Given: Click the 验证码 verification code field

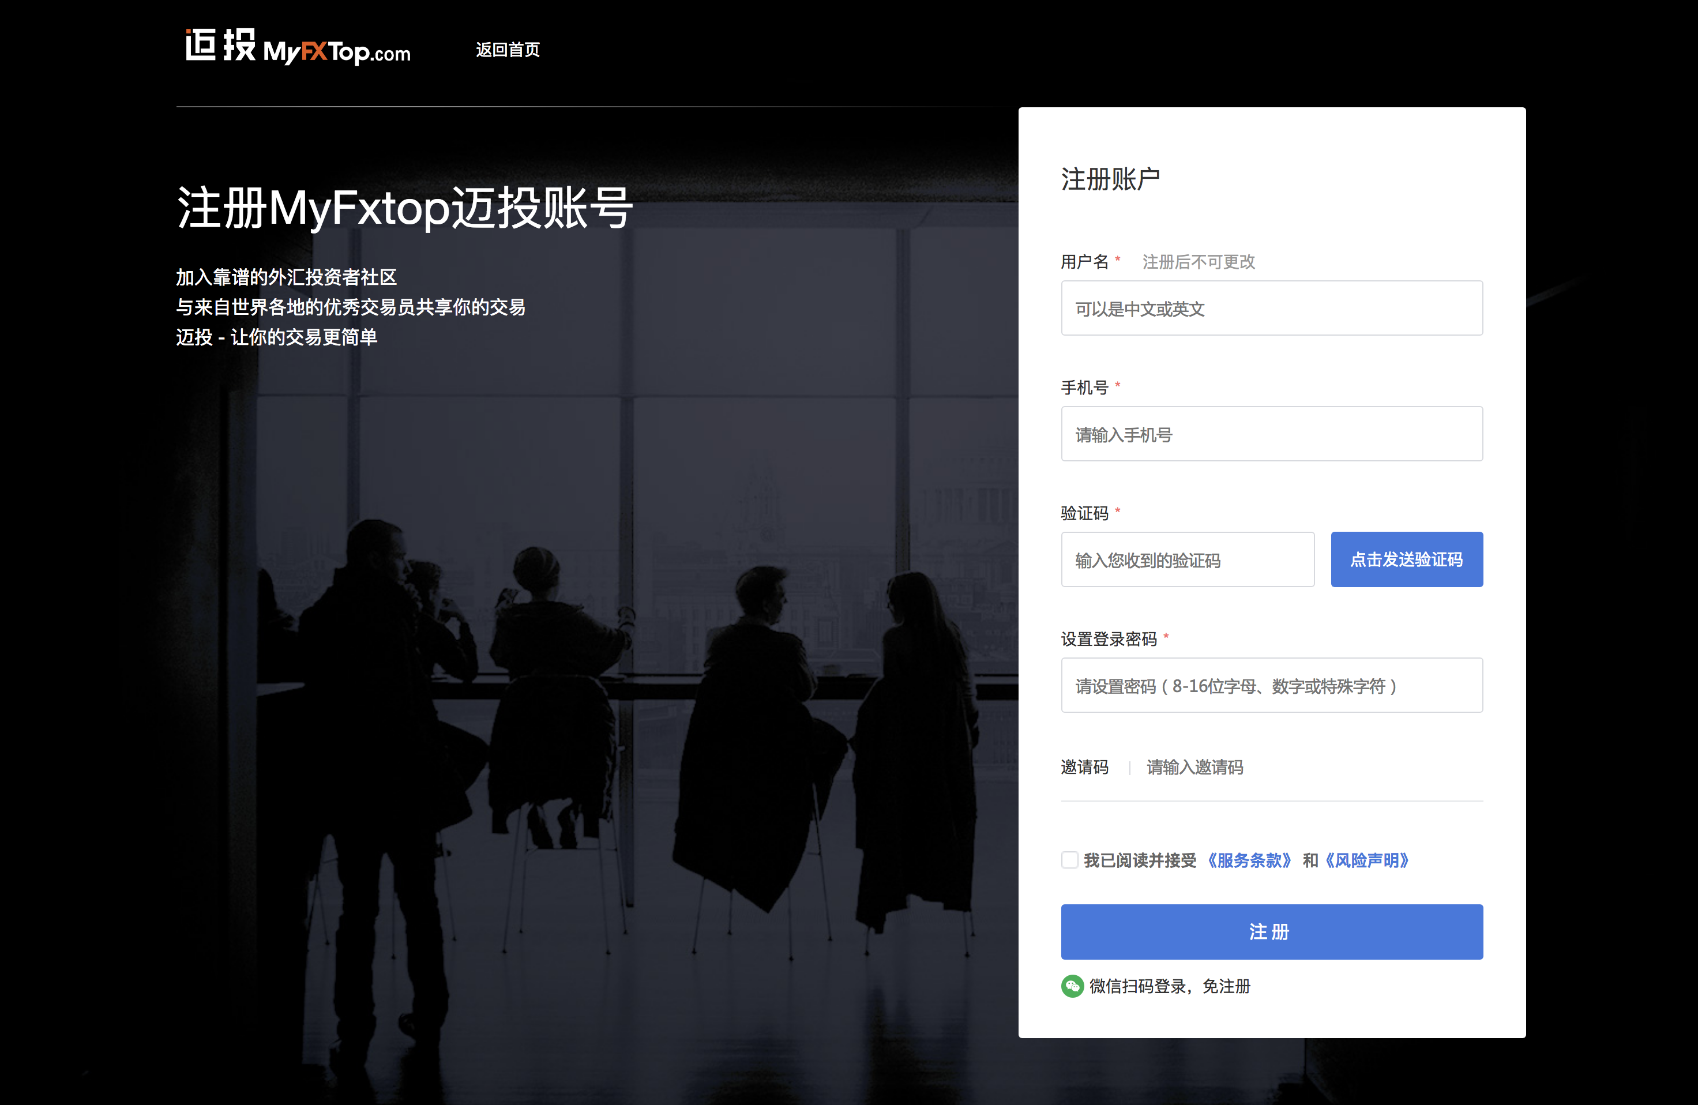Looking at the screenshot, I should [1187, 559].
